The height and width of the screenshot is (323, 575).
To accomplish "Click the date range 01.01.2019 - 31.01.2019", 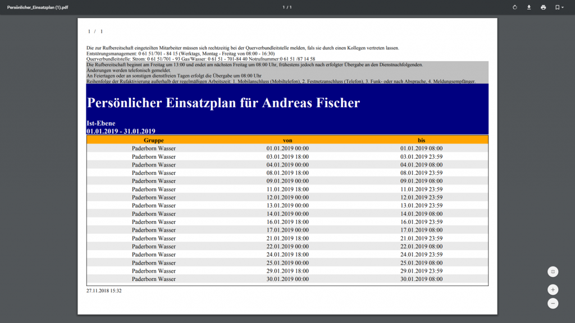I will point(120,131).
